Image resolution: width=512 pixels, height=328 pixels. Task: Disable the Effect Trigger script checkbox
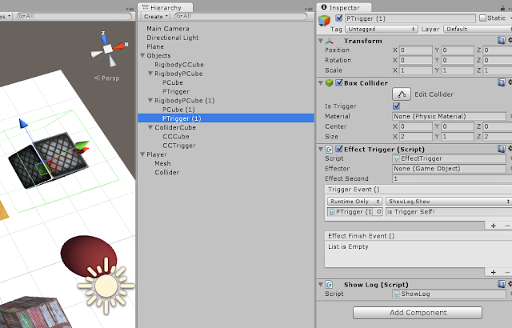click(x=339, y=149)
